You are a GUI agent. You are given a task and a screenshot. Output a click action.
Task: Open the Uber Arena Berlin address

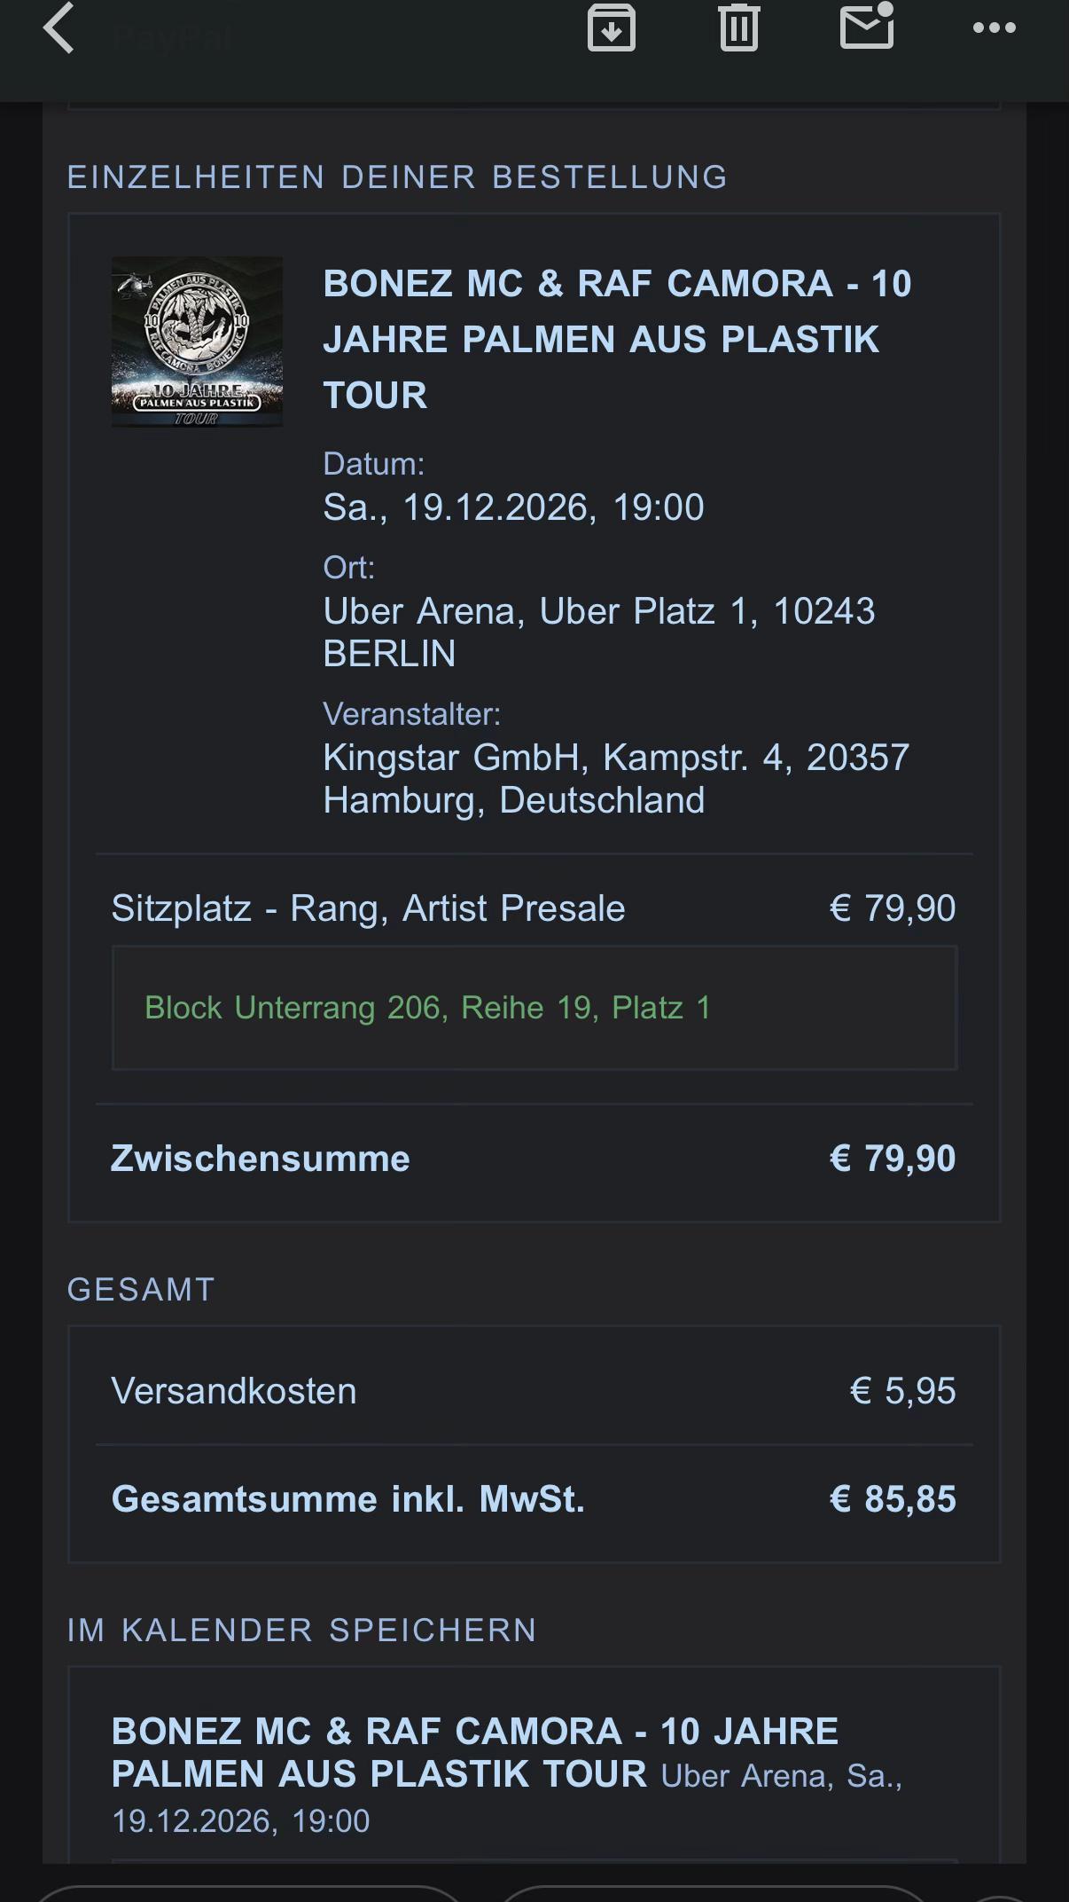[598, 632]
